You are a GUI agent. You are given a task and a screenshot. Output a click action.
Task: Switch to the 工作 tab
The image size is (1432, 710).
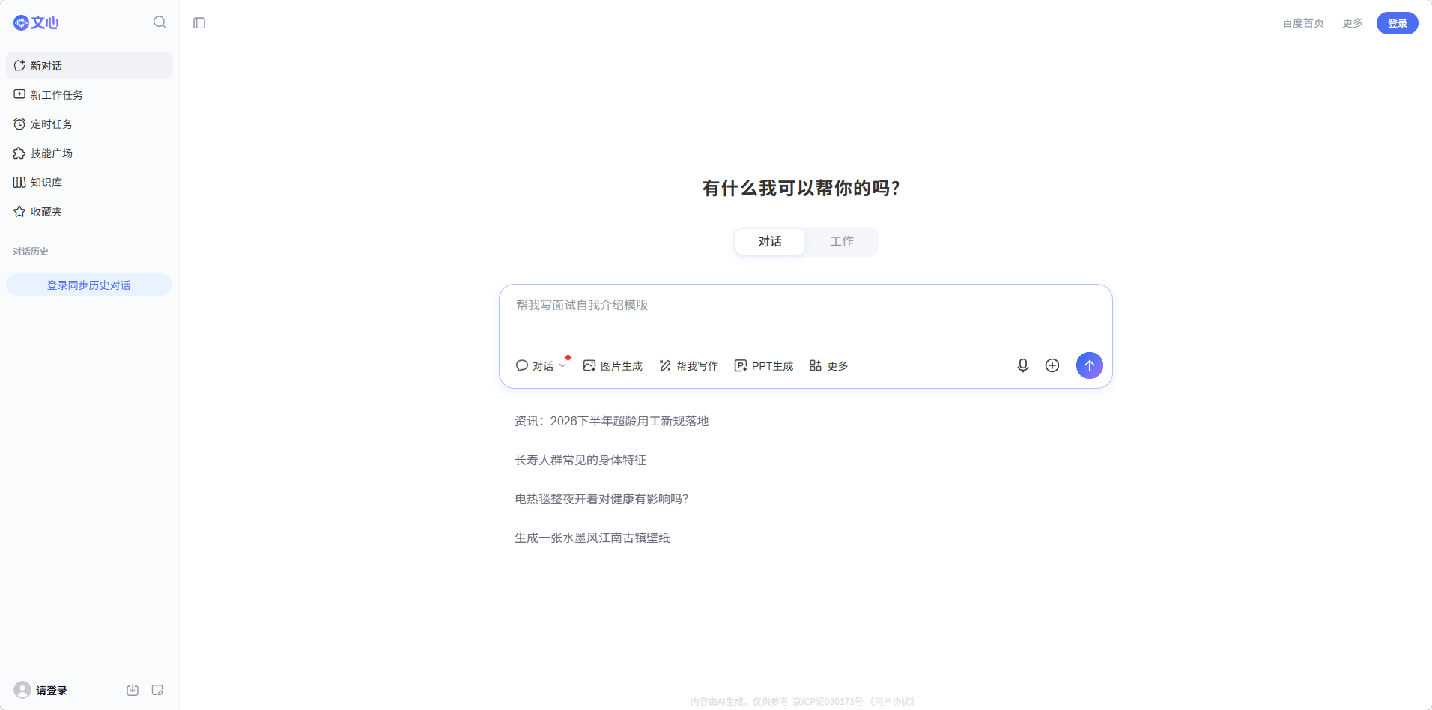tap(842, 241)
